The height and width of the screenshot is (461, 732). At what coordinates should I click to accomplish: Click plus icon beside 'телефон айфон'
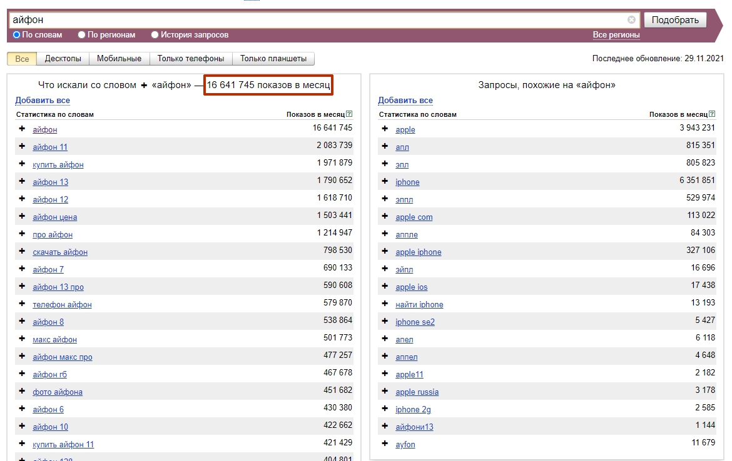22,304
